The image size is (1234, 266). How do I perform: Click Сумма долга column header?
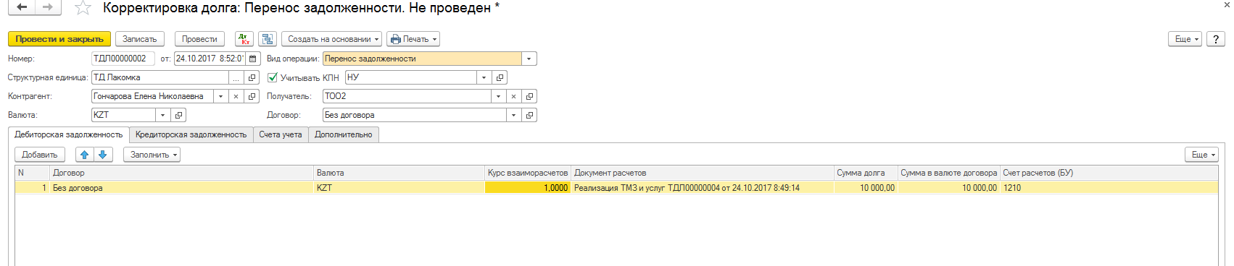coord(866,173)
